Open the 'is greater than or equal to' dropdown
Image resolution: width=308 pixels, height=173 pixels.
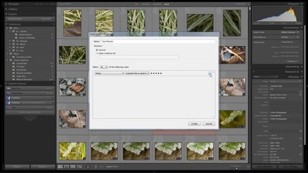point(137,73)
